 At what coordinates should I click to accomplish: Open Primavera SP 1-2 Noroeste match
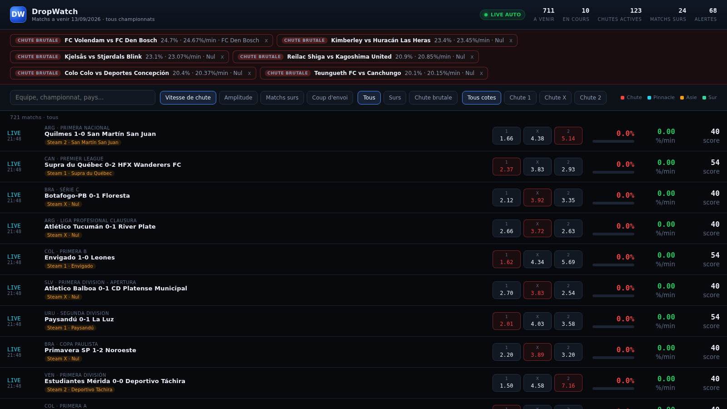coord(90,350)
